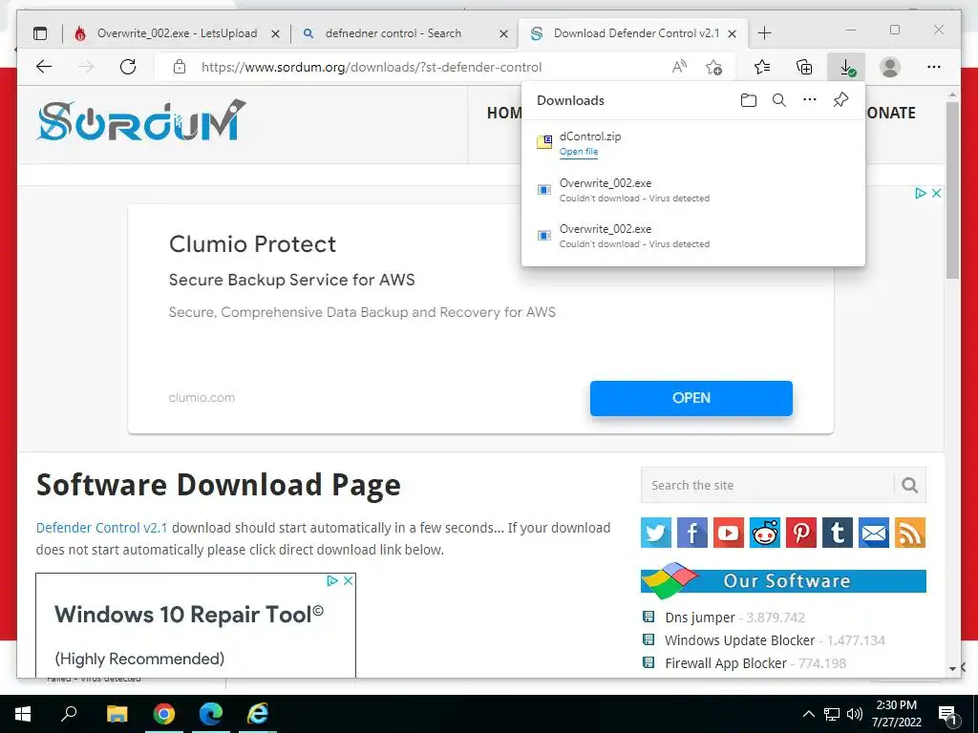Click Sordum Reddit icon
The image size is (978, 733).
(765, 533)
